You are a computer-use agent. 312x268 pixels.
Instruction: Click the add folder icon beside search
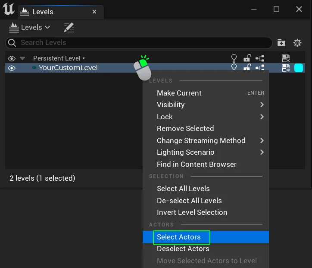pyautogui.click(x=281, y=42)
